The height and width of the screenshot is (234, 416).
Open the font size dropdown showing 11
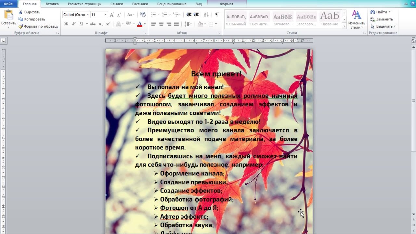point(106,15)
